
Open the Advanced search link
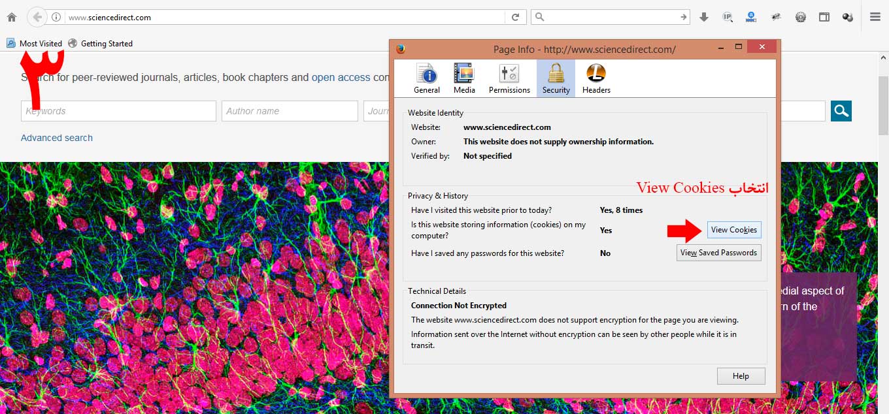(x=57, y=138)
